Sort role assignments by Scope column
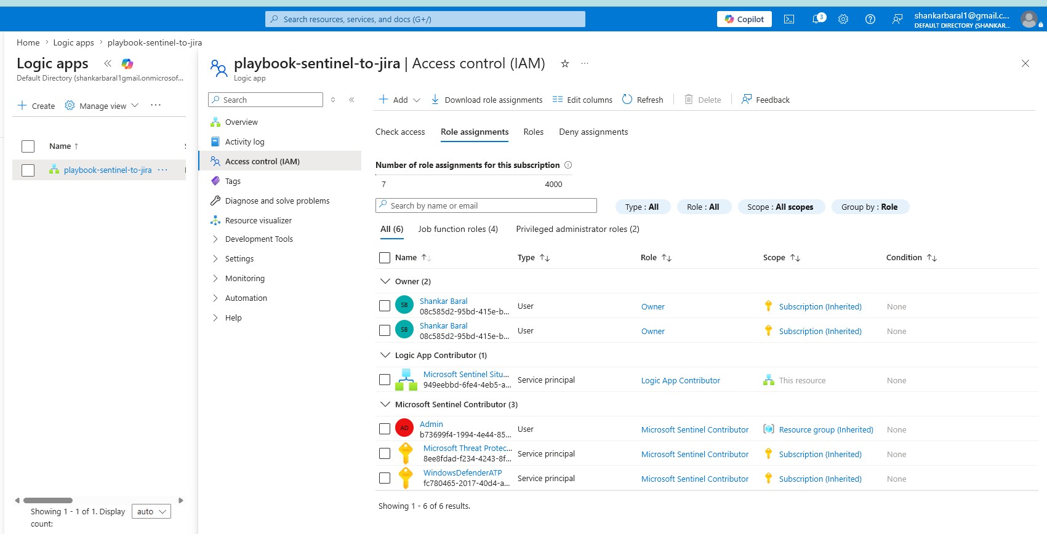This screenshot has width=1047, height=534. click(782, 257)
